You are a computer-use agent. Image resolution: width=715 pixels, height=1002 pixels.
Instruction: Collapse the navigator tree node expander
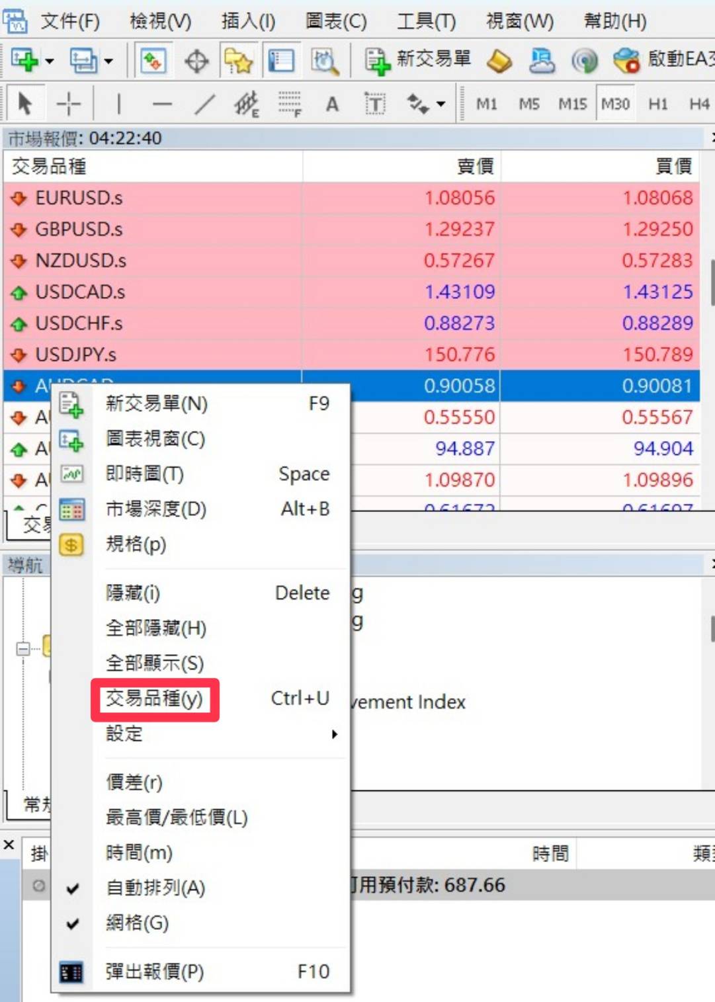(x=22, y=648)
